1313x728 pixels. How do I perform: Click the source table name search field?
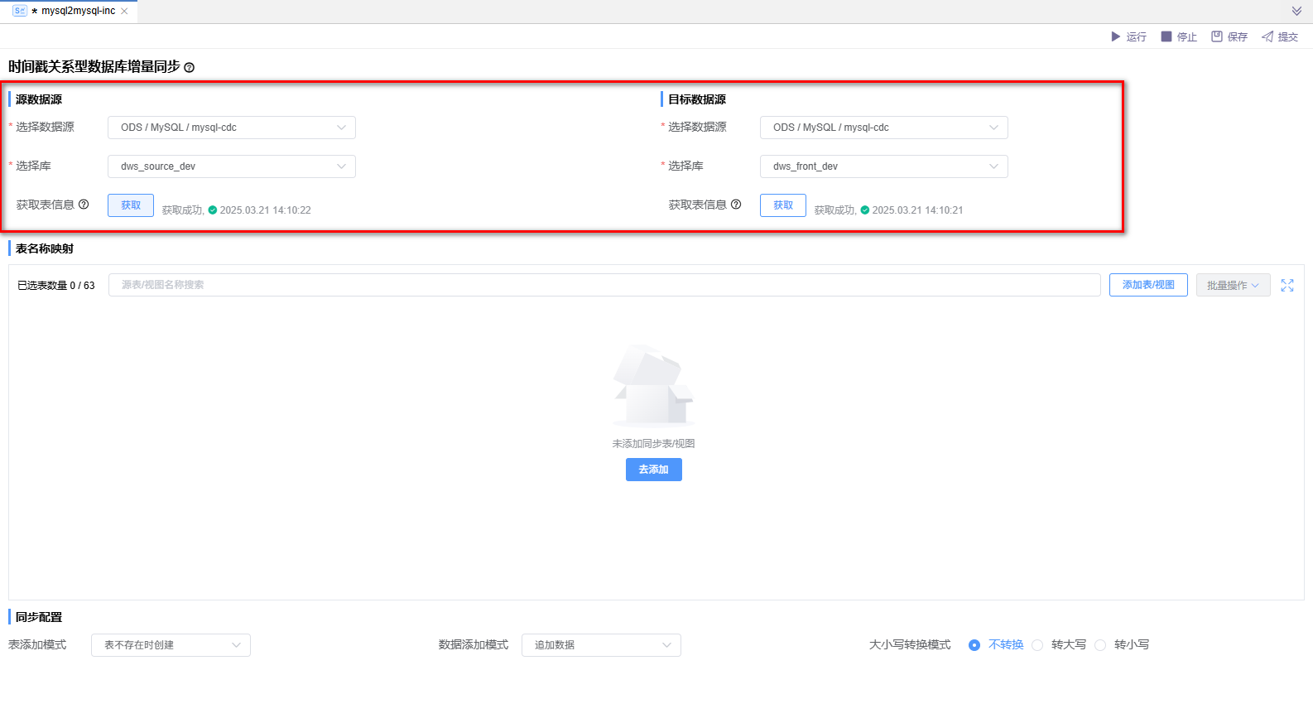coord(604,285)
